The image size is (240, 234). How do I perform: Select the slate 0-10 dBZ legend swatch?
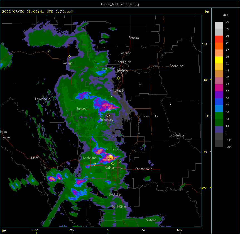(x=219, y=130)
